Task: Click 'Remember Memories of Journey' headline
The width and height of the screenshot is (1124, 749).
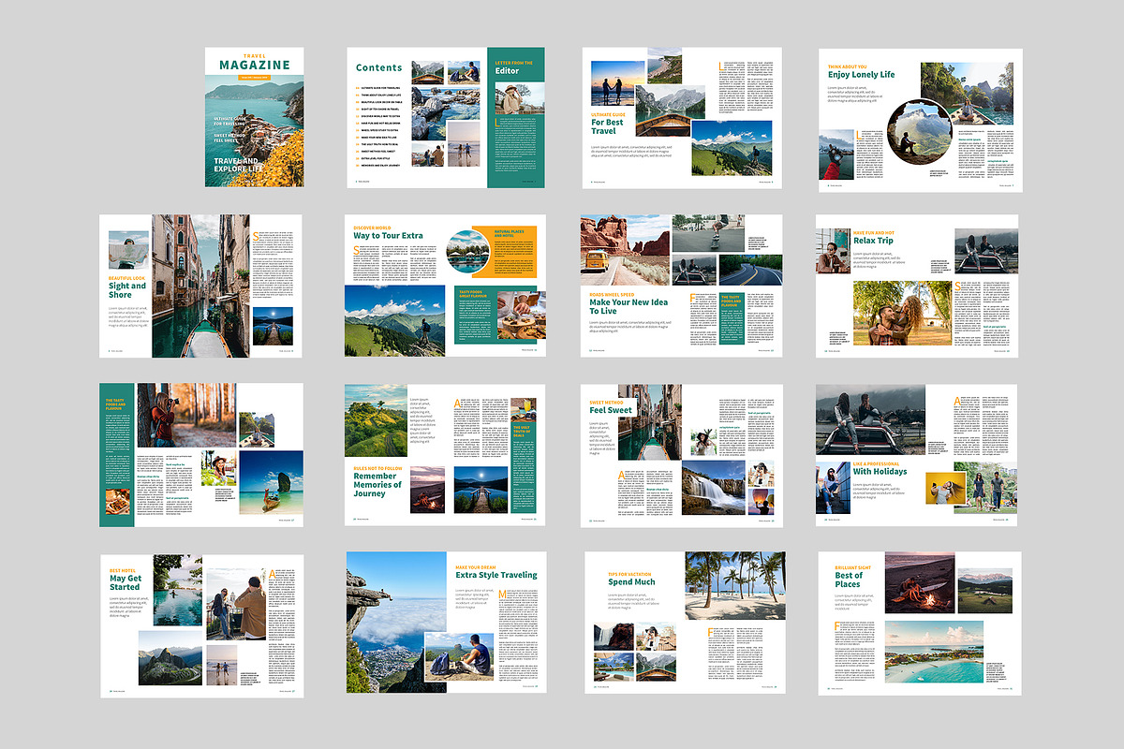Action: [377, 484]
